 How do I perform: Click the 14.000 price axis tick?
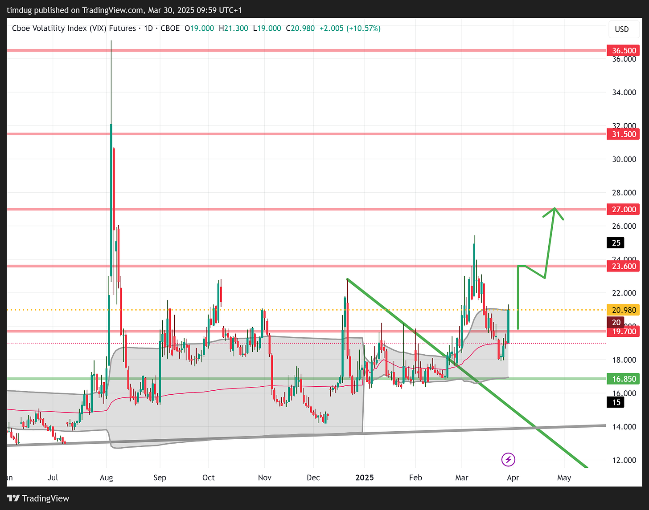tap(624, 427)
